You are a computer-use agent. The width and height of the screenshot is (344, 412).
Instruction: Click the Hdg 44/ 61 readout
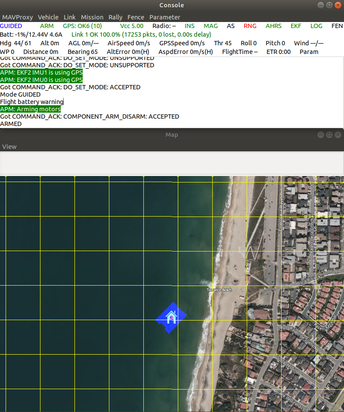click(15, 43)
